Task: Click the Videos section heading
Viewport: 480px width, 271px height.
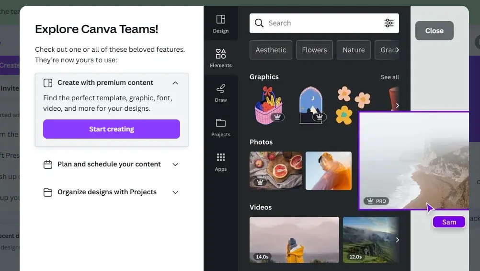Action: 261,208
